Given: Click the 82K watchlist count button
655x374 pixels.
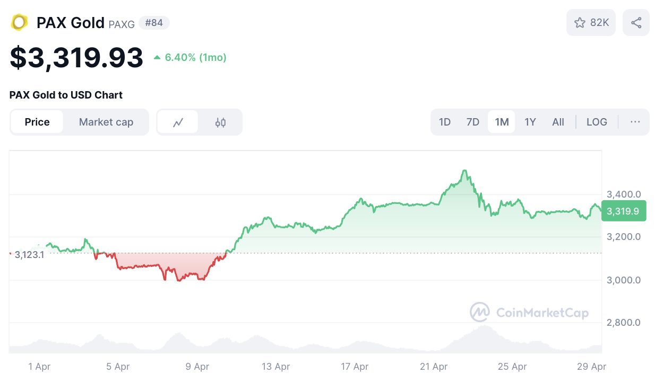Looking at the screenshot, I should (591, 22).
